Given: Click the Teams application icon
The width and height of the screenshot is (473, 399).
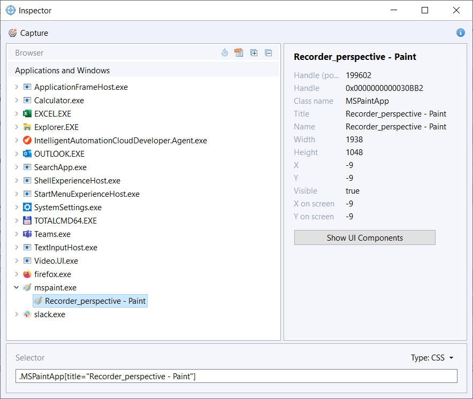Looking at the screenshot, I should 27,234.
